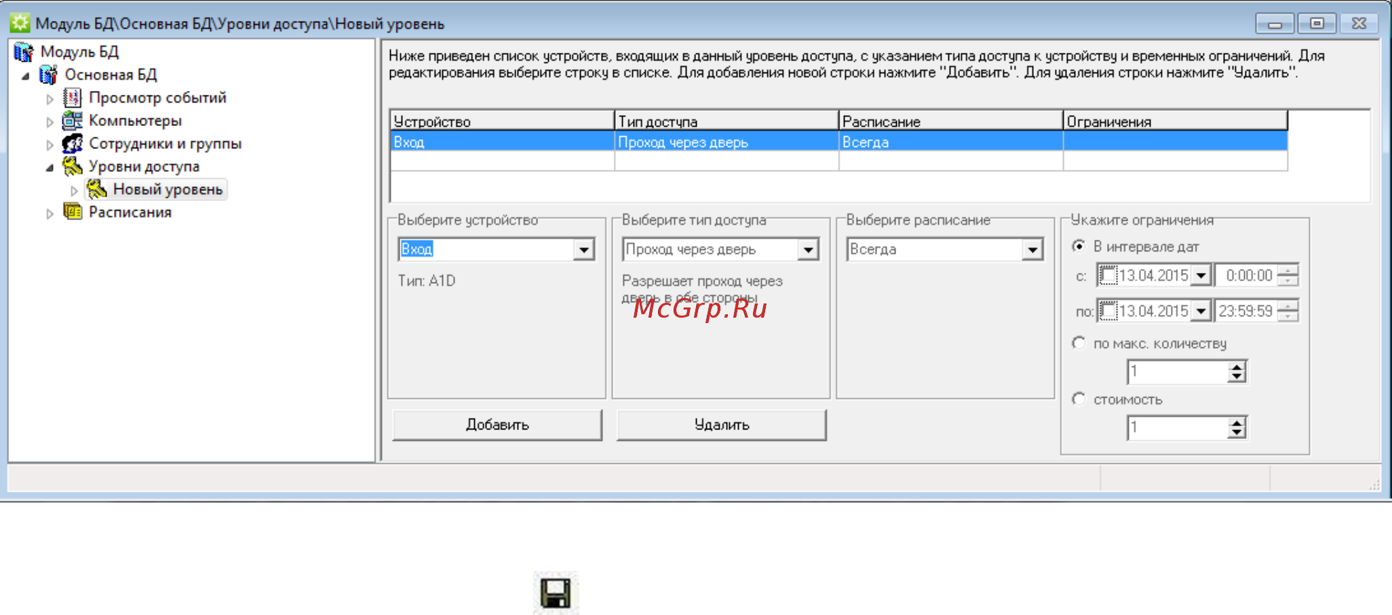Click the 23:59:59 end time field
Screen dimensions: 1392x615
1247,311
